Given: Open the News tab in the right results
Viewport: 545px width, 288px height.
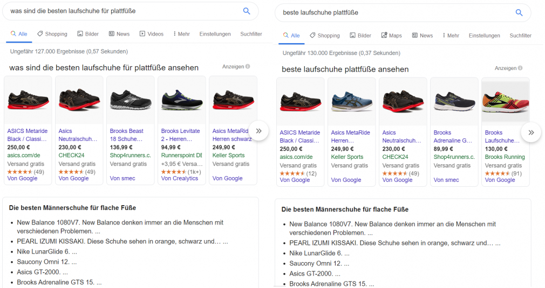Looking at the screenshot, I should 423,36.
